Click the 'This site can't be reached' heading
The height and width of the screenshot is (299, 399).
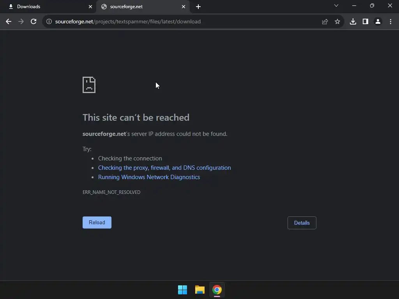click(136, 118)
